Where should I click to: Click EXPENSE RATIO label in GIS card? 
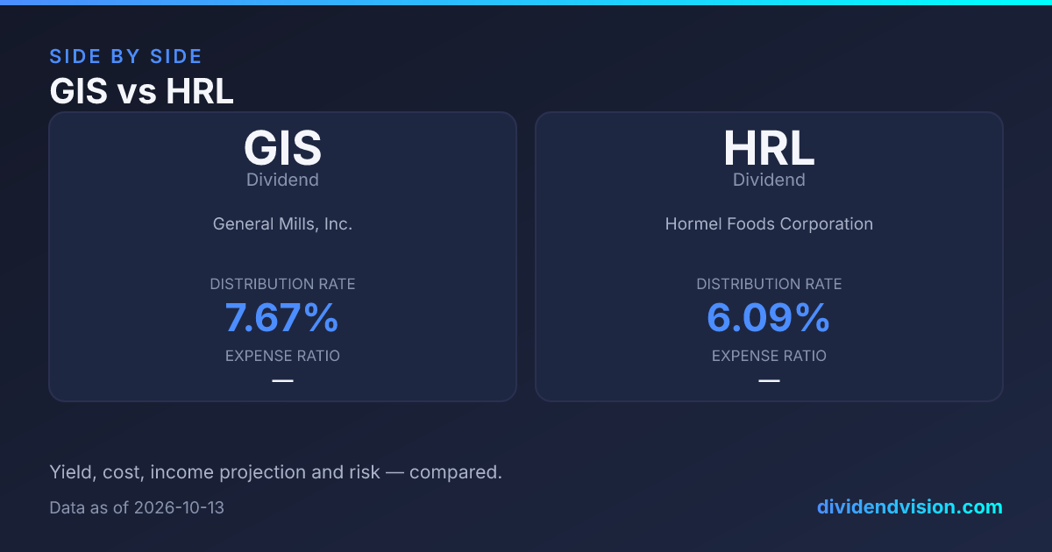point(282,356)
